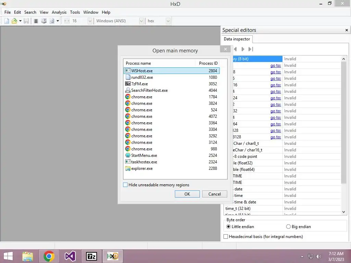Click the Data inspector scrollbar up arrow
The image size is (351, 263).
pos(343,59)
